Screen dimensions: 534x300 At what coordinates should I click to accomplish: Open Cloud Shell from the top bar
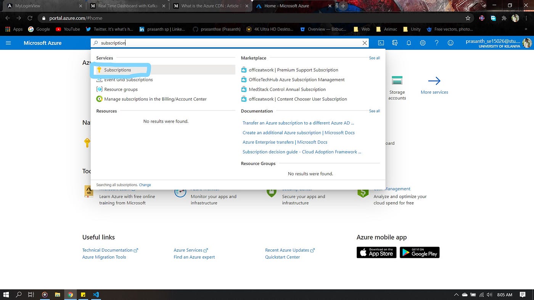[x=381, y=43]
